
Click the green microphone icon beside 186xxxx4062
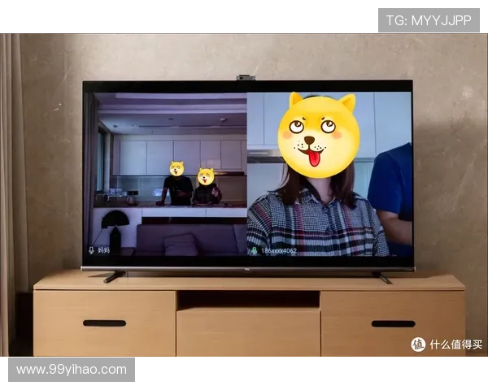253,251
